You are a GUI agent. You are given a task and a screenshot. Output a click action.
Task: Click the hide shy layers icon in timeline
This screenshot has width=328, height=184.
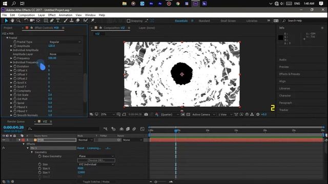click(x=121, y=129)
